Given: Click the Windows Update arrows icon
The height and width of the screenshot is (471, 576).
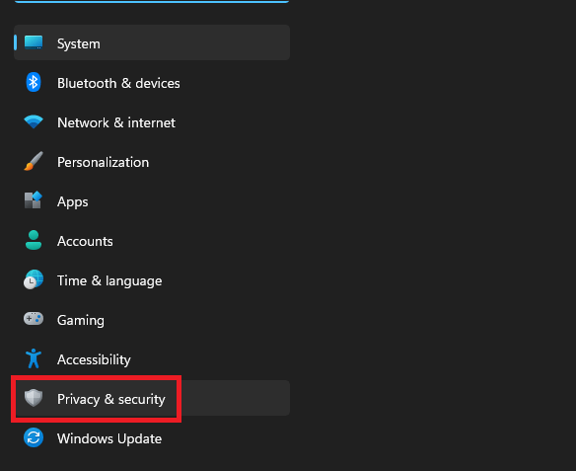Looking at the screenshot, I should tap(34, 437).
